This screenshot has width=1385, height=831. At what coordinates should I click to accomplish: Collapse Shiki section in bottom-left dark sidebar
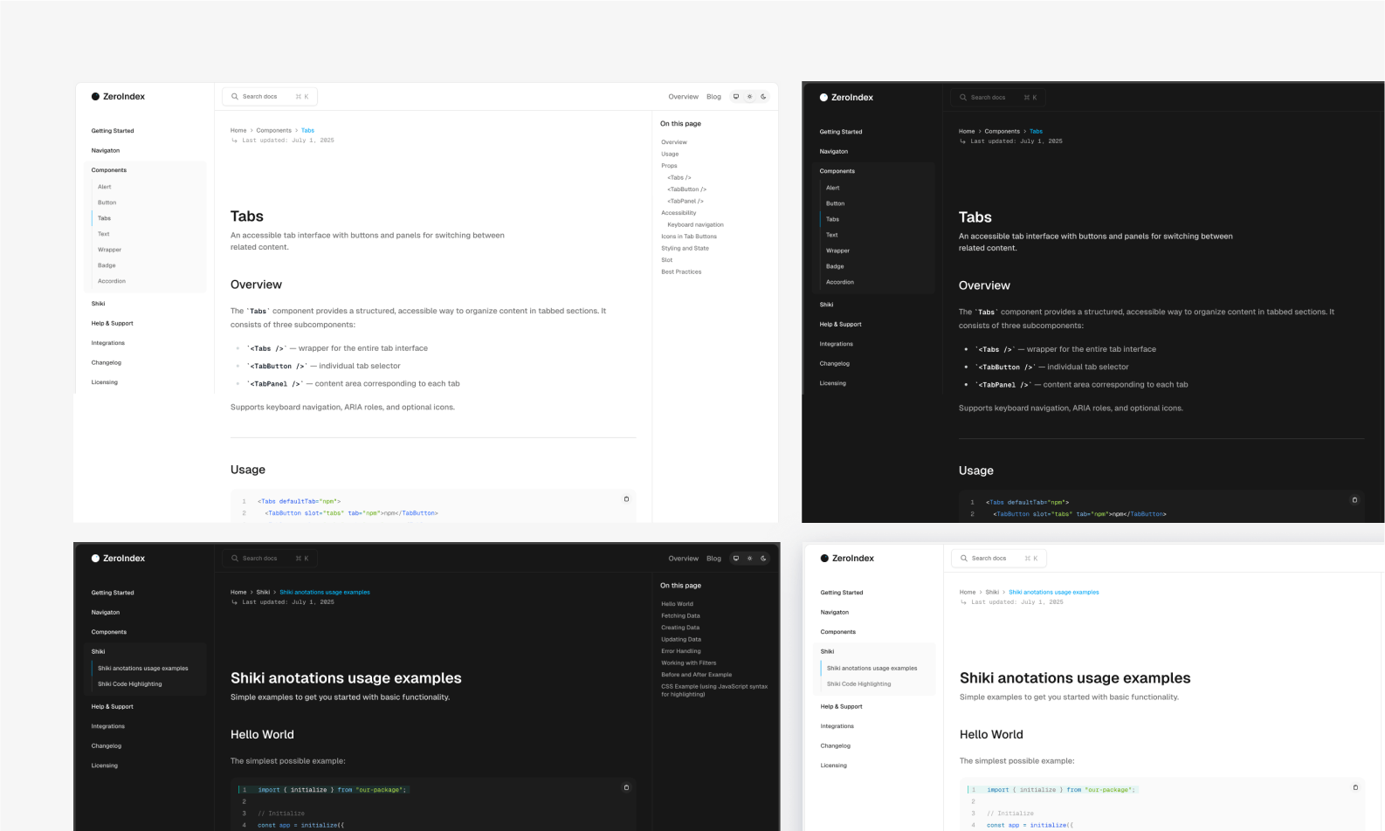tap(98, 651)
